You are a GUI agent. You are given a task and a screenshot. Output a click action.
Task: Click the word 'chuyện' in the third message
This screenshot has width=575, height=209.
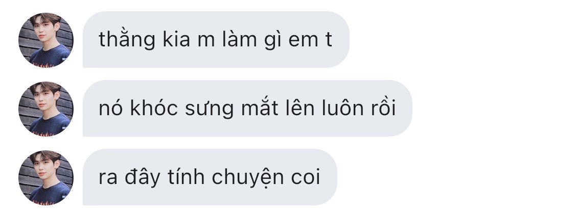247,178
